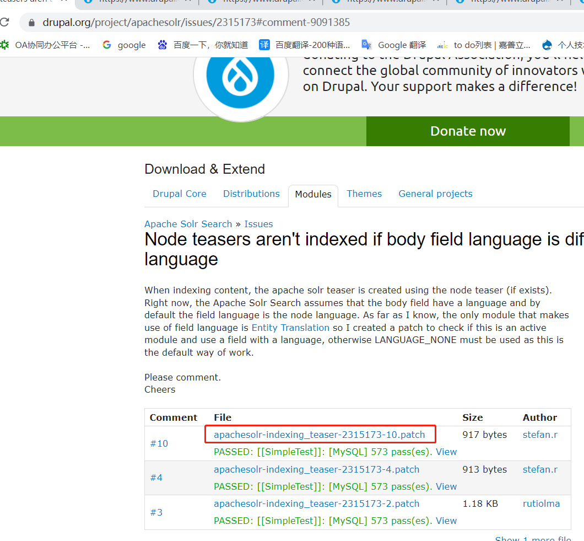Click the "Please comment." line

[x=182, y=377]
